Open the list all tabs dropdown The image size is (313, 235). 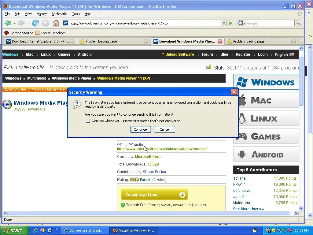[x=301, y=41]
